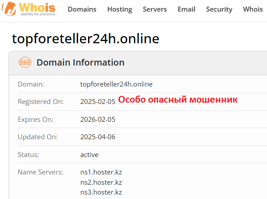This screenshot has height=199, width=267.
Task: Click the registered date 2025-02-05
Action: (x=98, y=102)
